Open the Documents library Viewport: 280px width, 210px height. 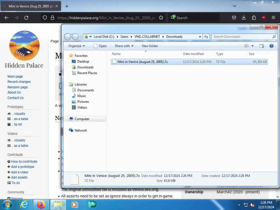86,90
